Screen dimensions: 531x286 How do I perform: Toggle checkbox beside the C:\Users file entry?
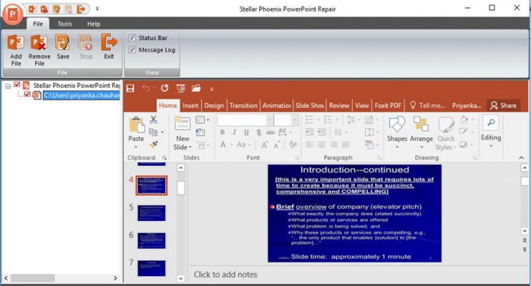point(27,94)
